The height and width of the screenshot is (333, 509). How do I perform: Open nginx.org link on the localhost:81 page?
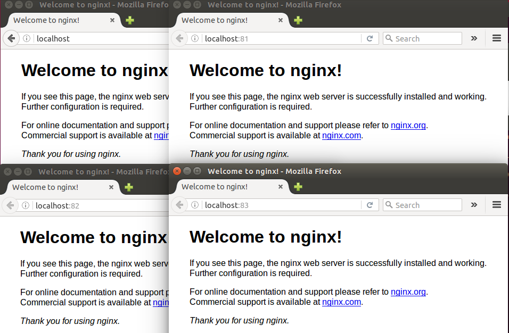click(x=408, y=126)
